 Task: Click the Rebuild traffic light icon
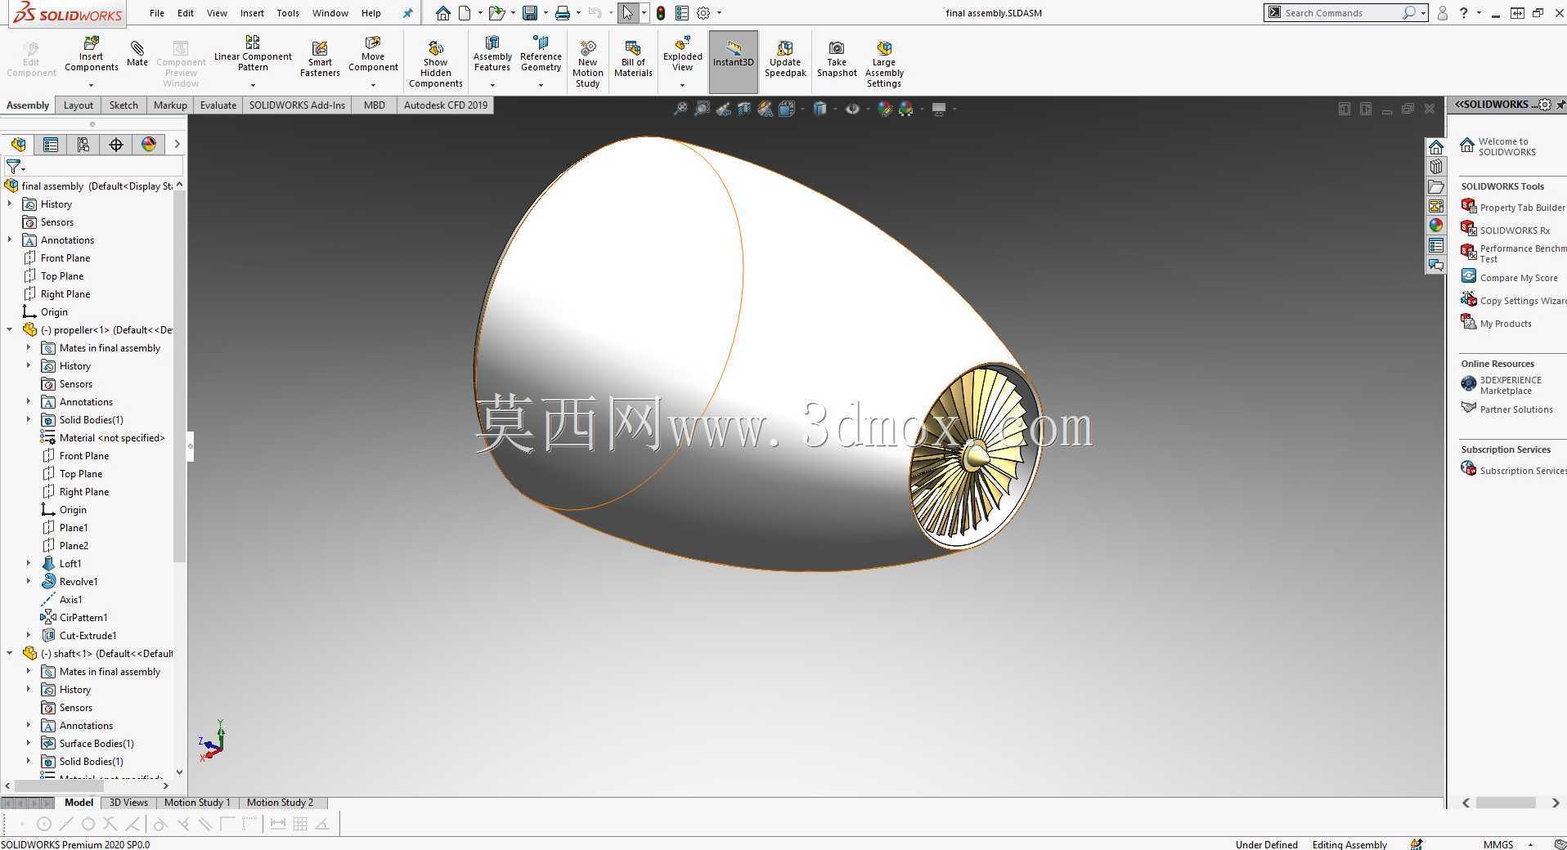(x=661, y=13)
